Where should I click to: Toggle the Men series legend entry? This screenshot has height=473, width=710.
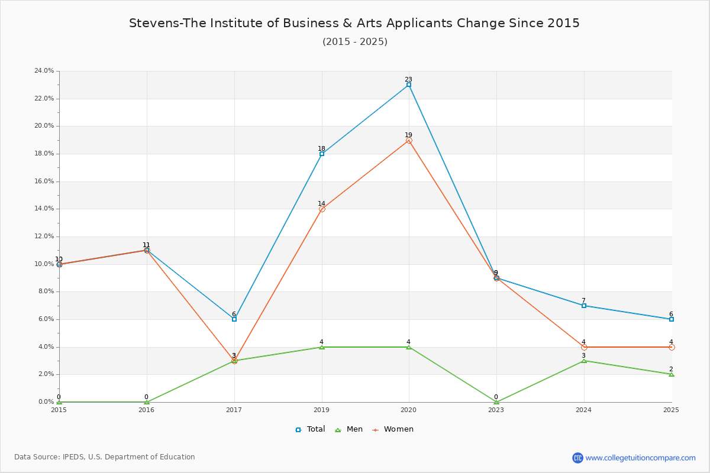pyautogui.click(x=348, y=429)
